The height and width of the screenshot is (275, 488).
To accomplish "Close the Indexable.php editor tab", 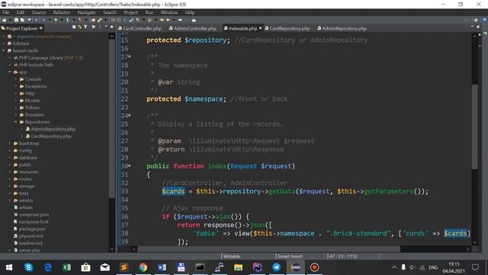I will click(x=261, y=28).
